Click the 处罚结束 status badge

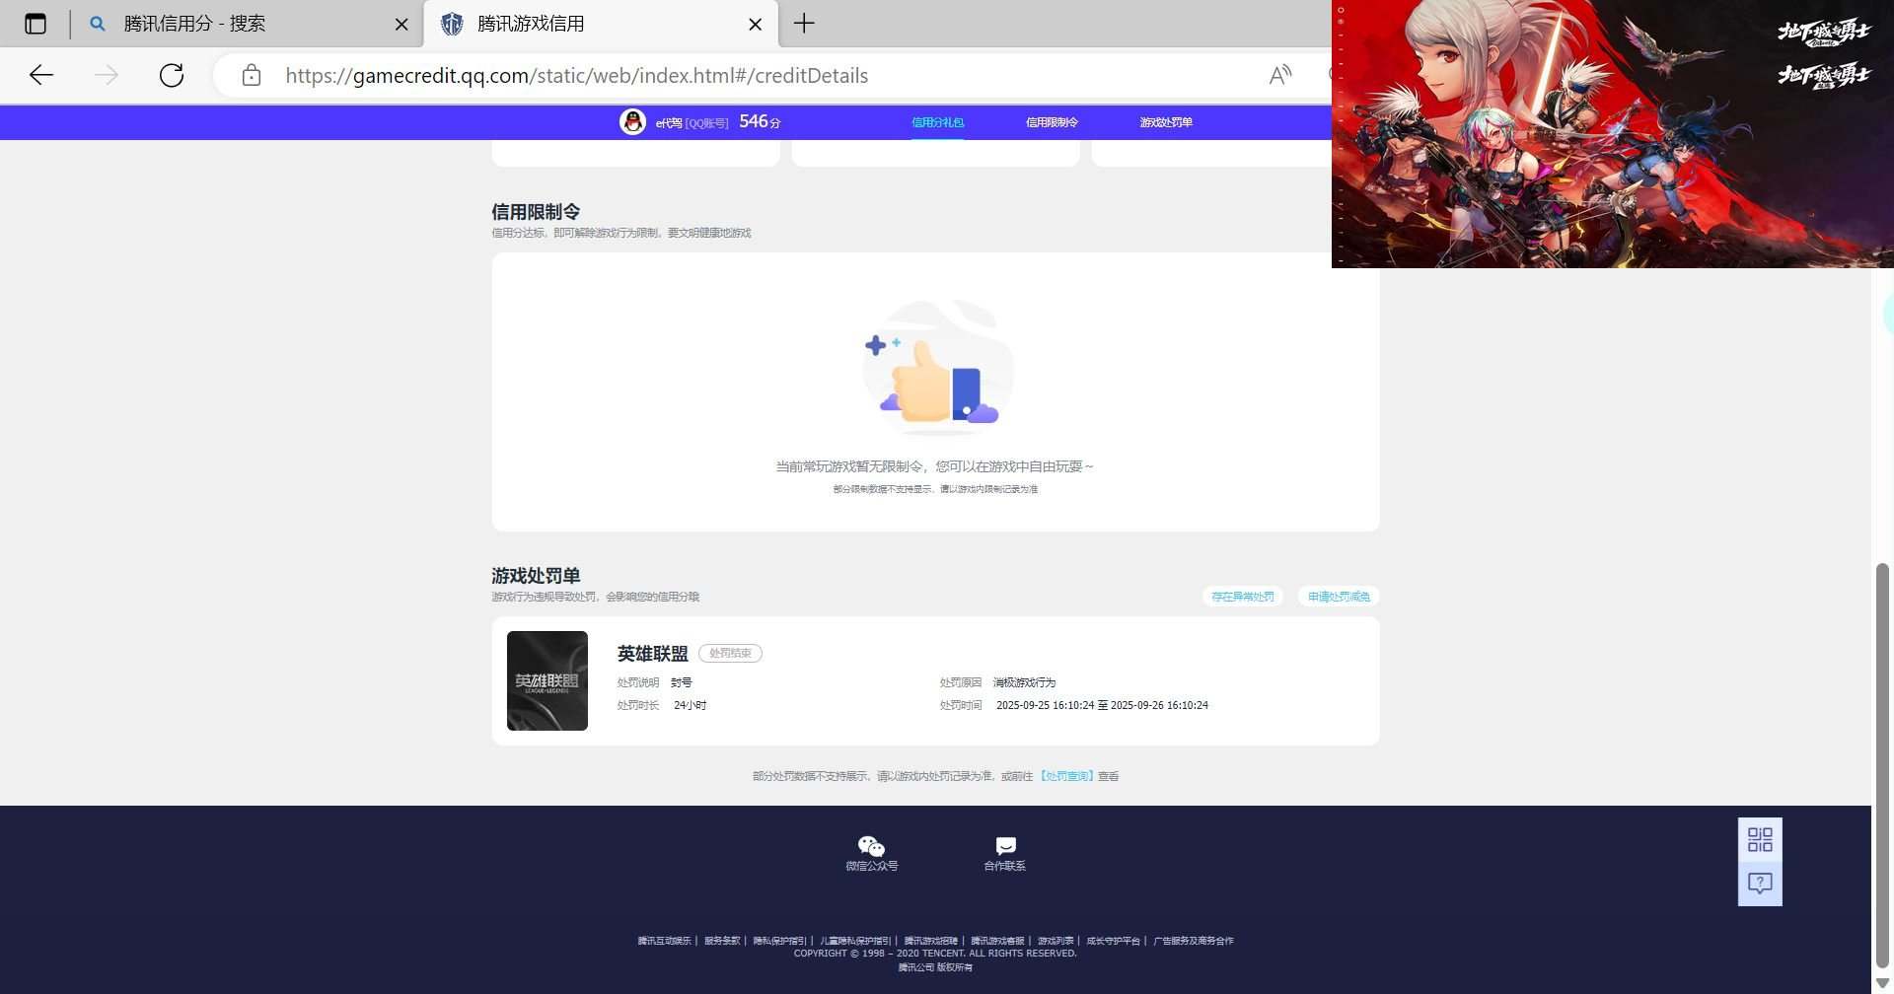730,653
